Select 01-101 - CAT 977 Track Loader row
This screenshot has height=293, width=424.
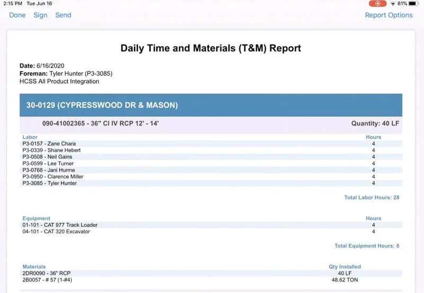click(x=211, y=225)
